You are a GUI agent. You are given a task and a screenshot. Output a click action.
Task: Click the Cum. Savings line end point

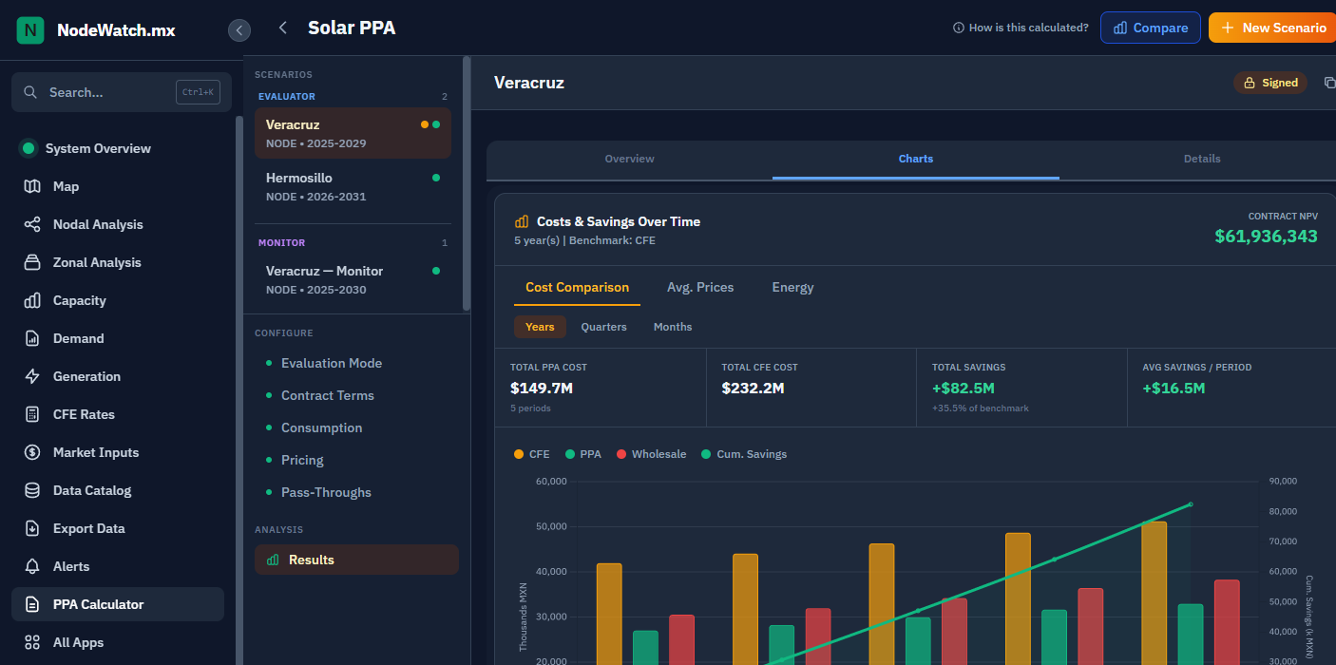(1191, 504)
